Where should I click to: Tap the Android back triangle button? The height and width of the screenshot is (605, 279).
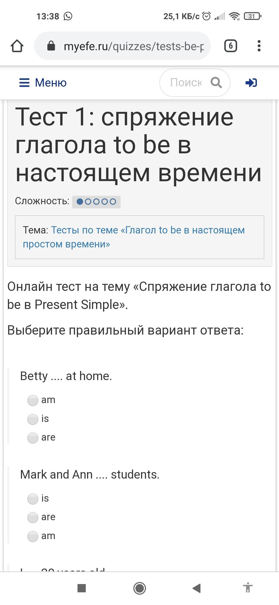(x=197, y=588)
